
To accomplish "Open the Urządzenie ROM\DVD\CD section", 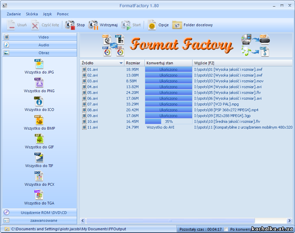I will pos(40,212).
